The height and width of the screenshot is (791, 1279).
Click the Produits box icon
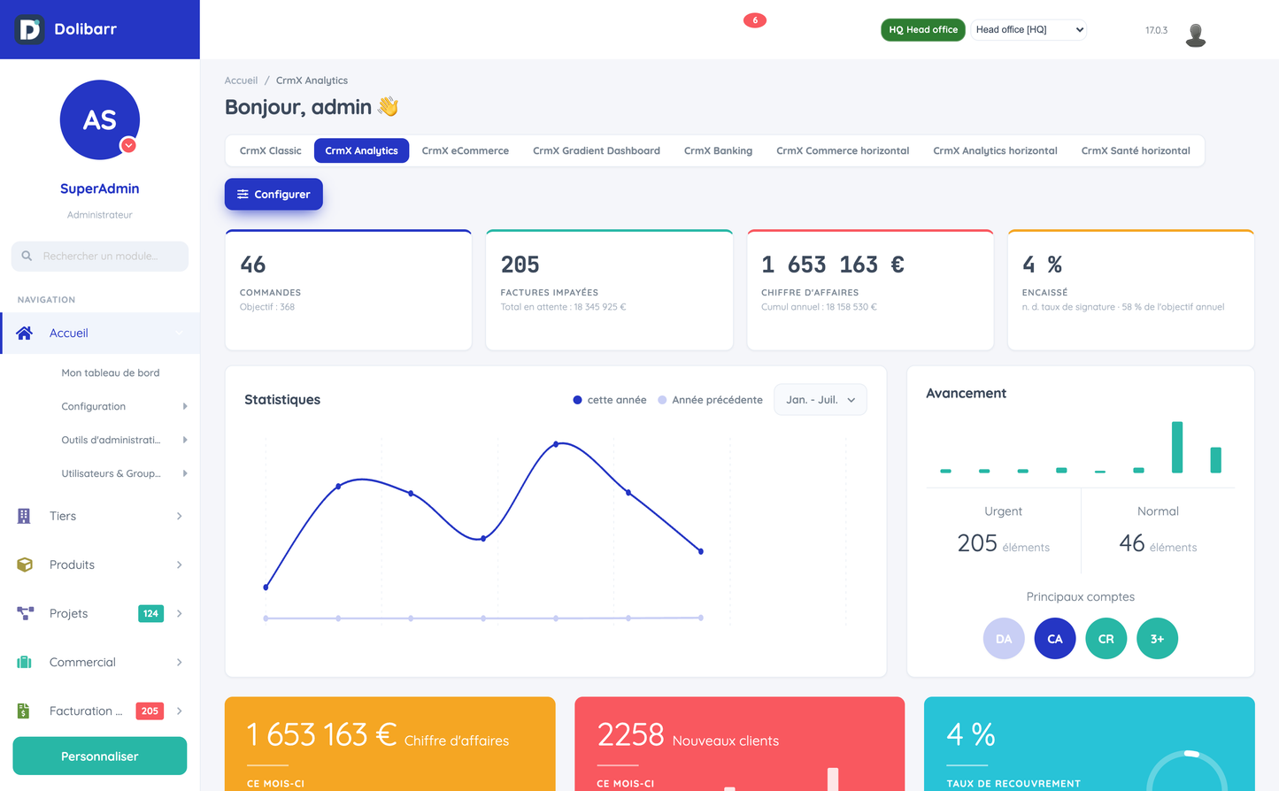coord(25,564)
